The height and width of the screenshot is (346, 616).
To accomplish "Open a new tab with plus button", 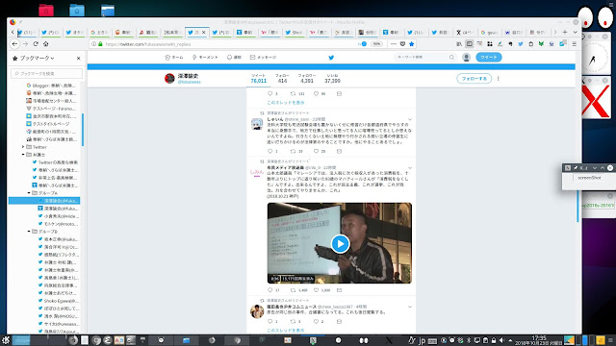I will [565, 32].
